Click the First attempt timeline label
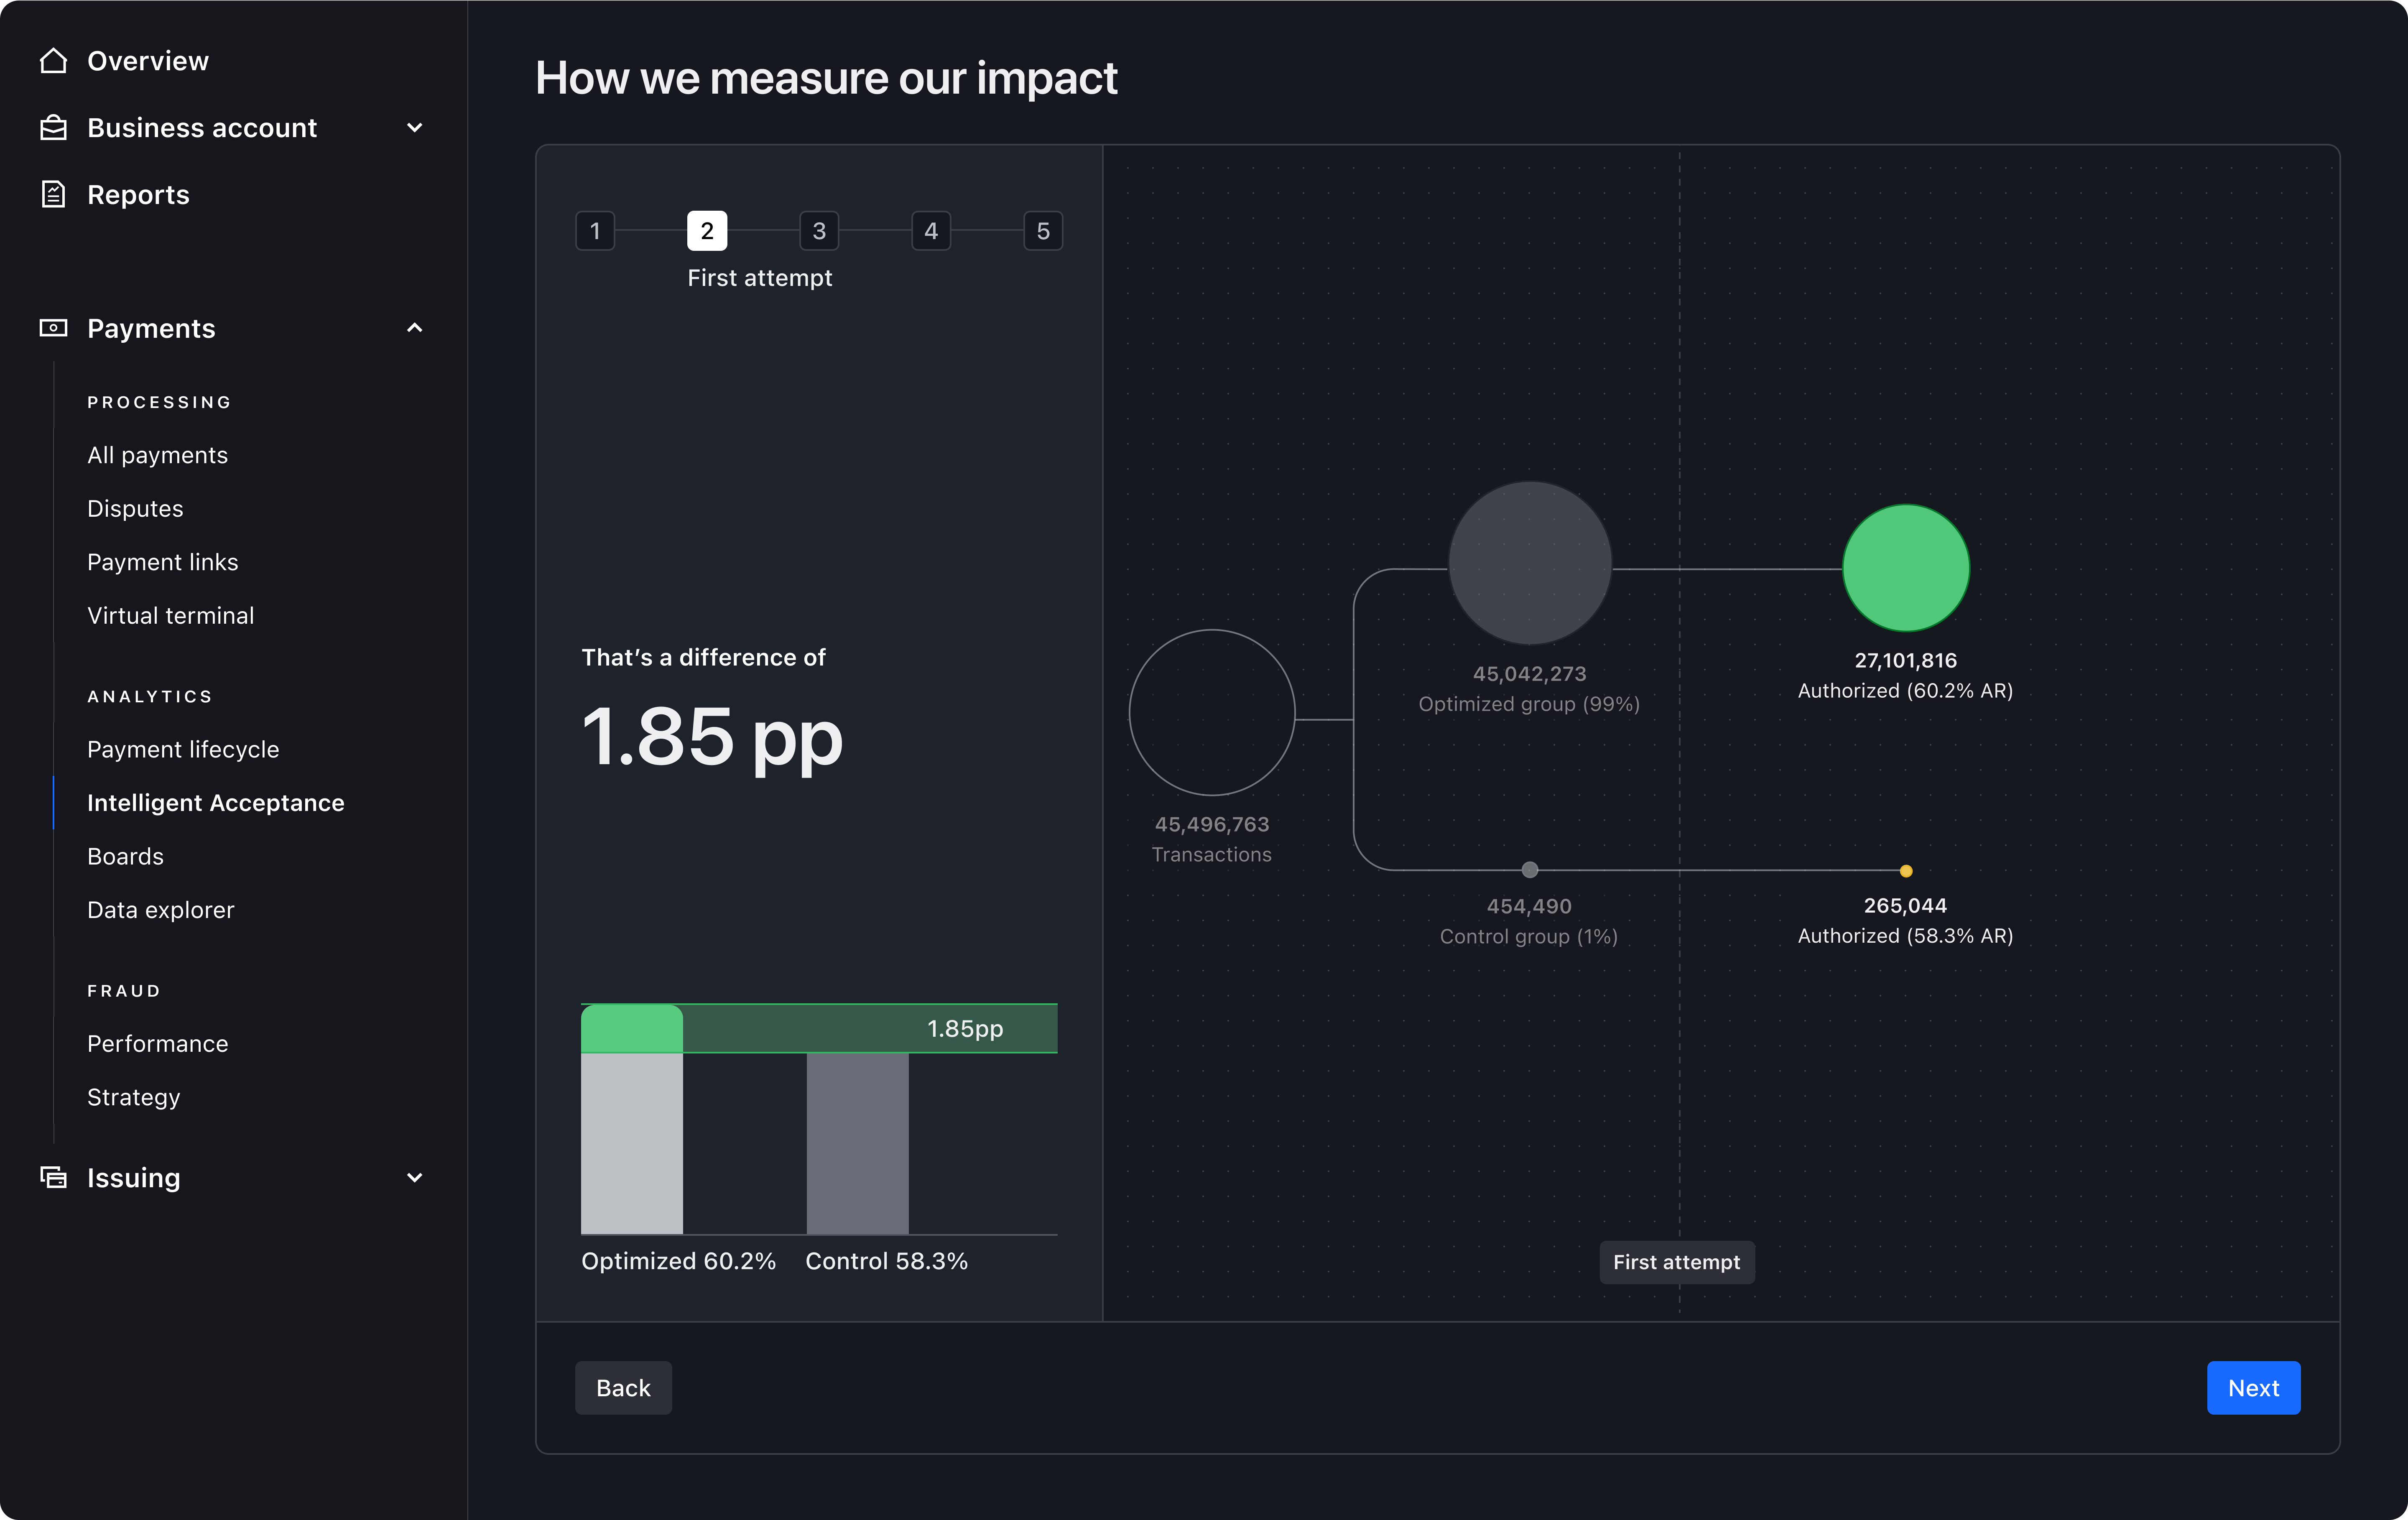2408x1520 pixels. (1677, 1262)
